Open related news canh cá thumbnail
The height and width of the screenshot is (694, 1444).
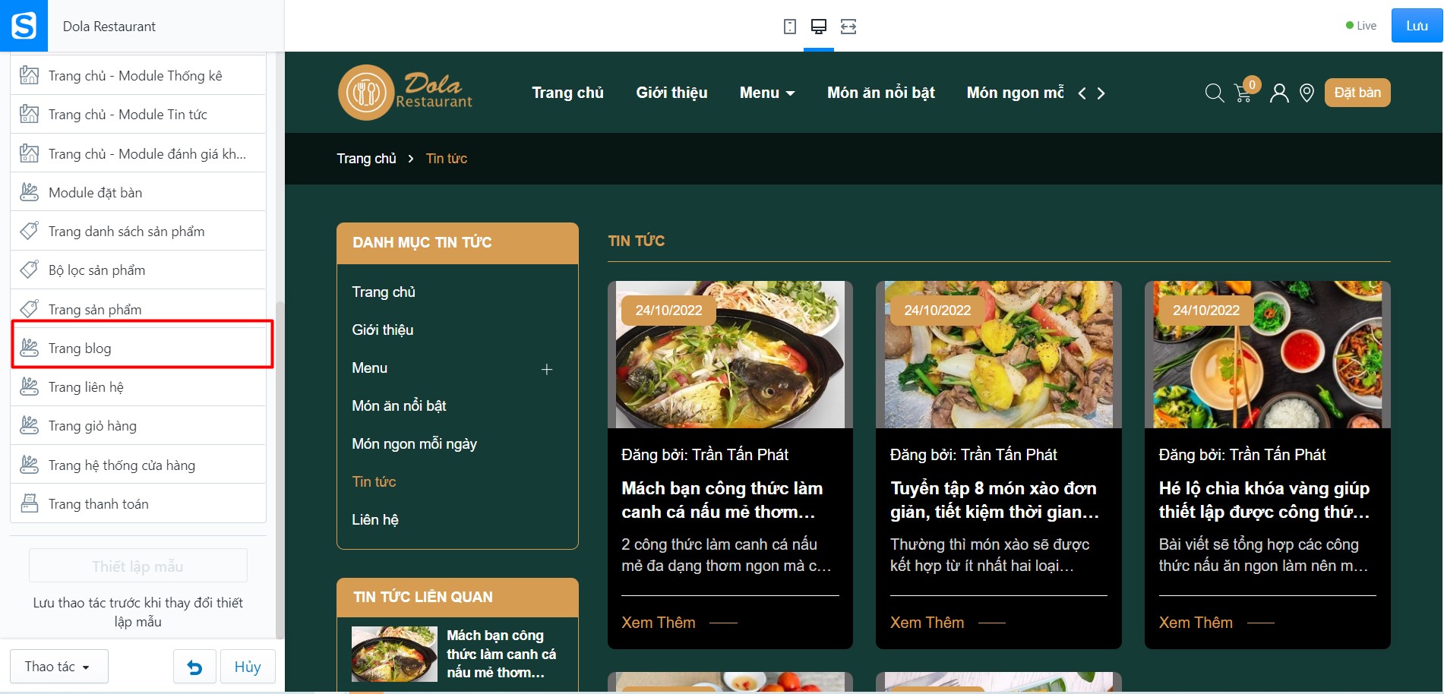(x=394, y=654)
